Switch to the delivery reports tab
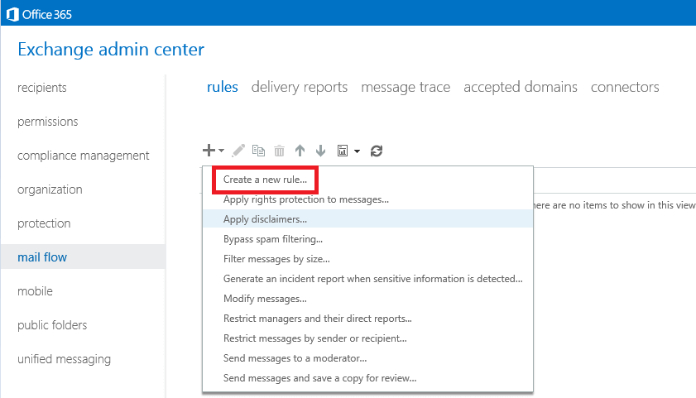 (x=300, y=87)
